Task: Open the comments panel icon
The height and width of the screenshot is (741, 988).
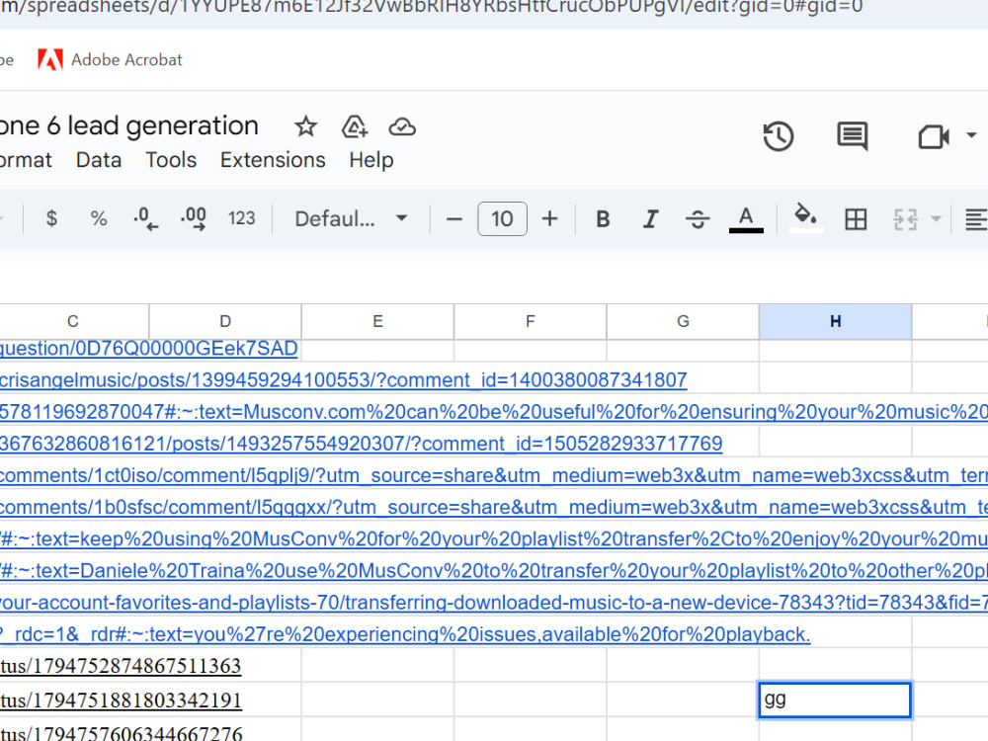Action: click(852, 136)
